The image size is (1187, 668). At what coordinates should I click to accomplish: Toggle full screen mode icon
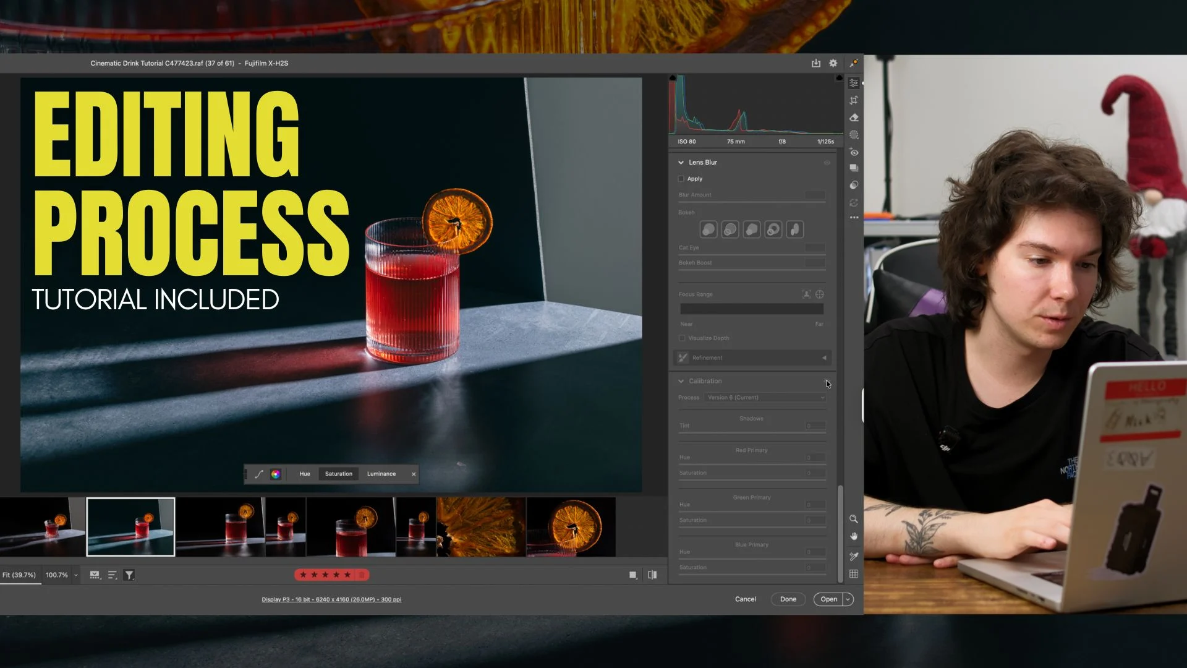pyautogui.click(x=854, y=63)
